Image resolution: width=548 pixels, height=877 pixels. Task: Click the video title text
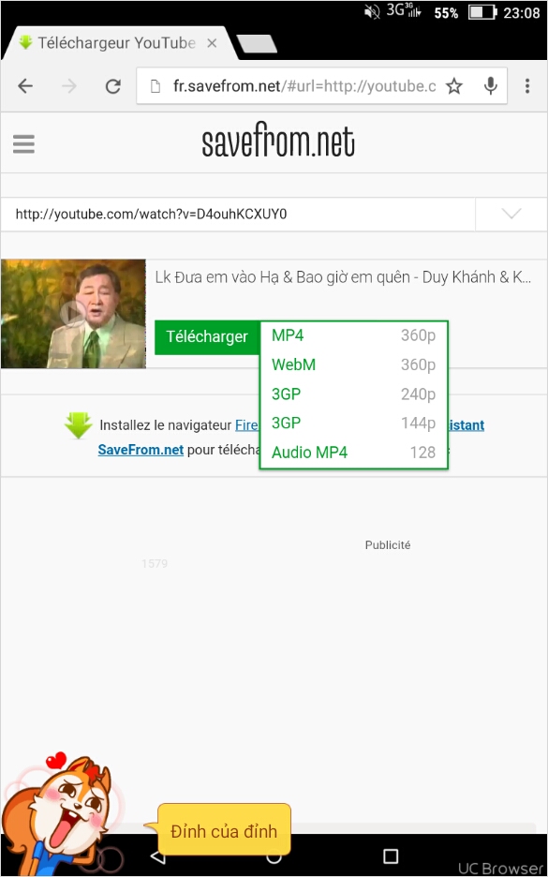343,277
